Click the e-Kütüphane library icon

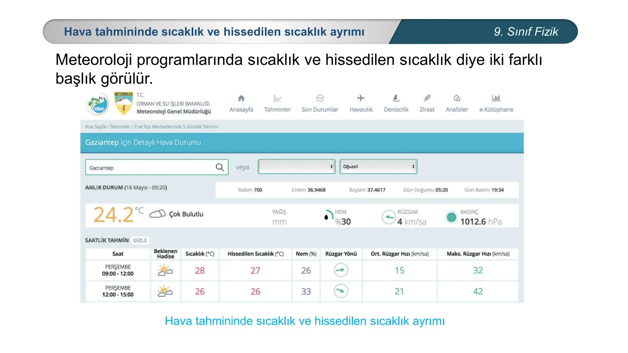tap(496, 98)
